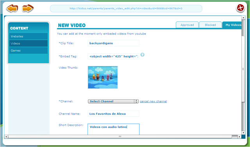Click the Video Thumb: label
This screenshot has width=250, height=147.
pos(68,68)
